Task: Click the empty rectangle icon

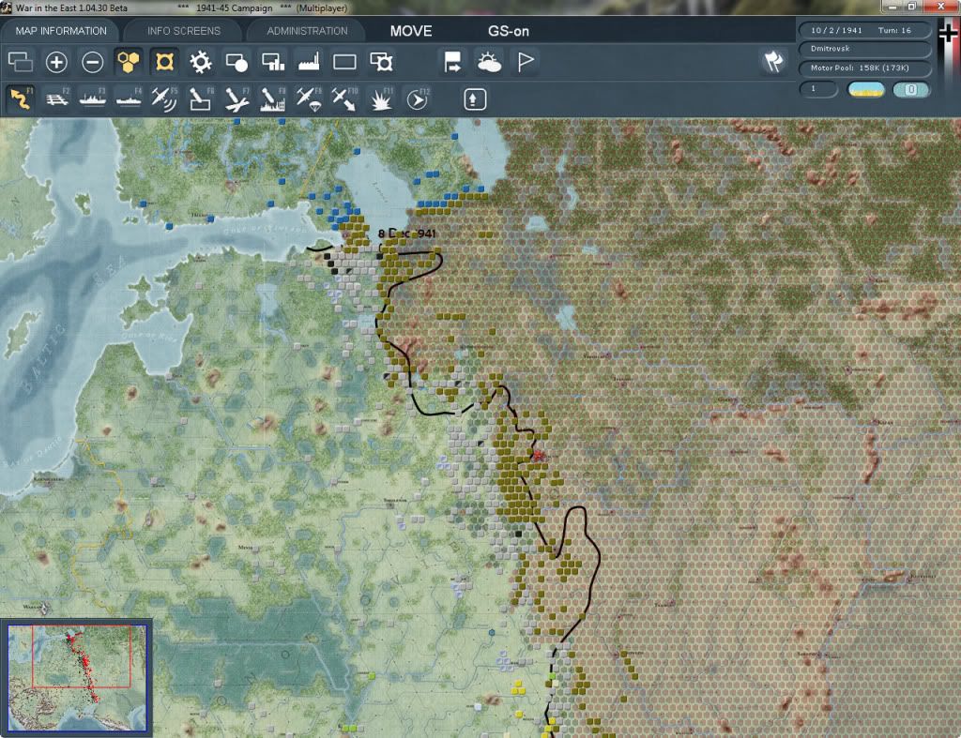Action: coord(344,62)
